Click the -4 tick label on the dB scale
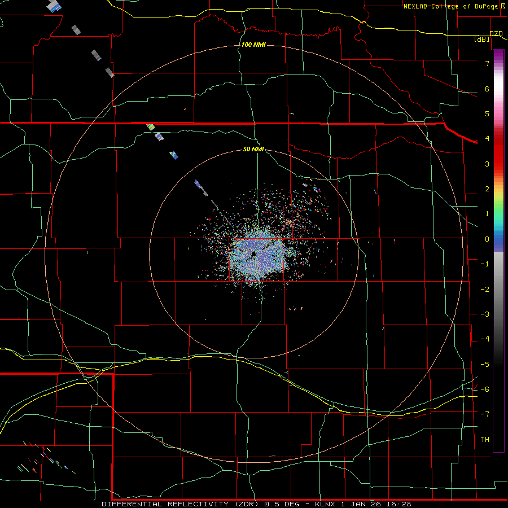 coord(485,339)
